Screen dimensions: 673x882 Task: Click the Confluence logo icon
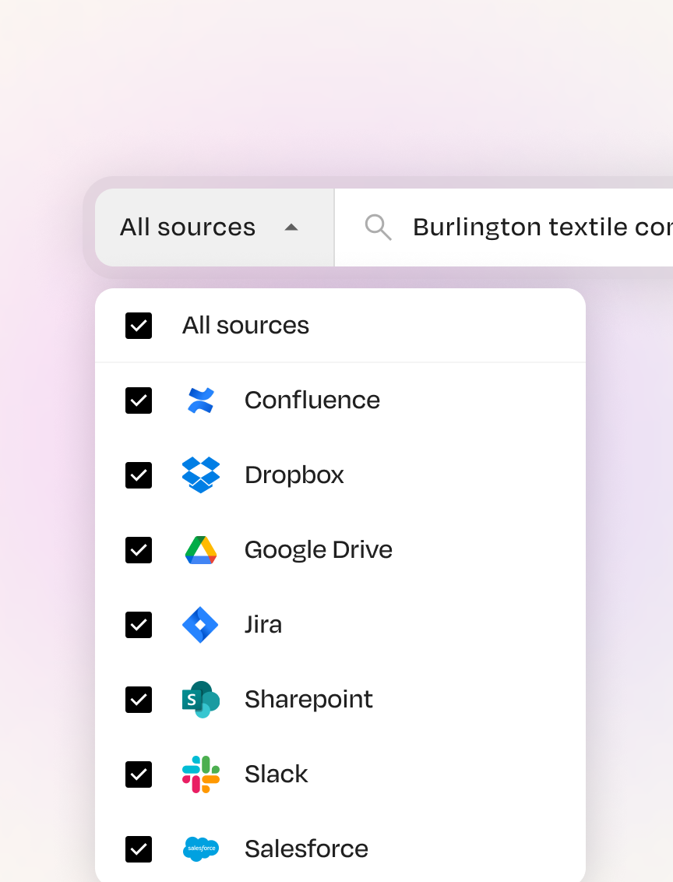point(201,400)
